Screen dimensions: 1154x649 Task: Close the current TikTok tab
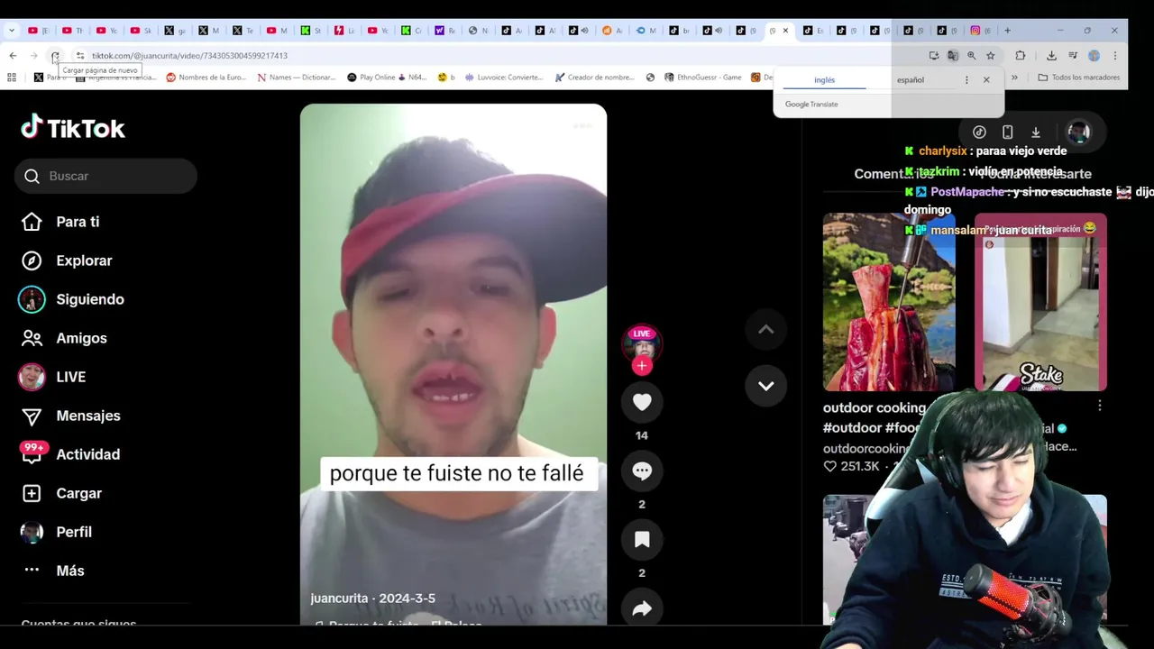click(785, 31)
